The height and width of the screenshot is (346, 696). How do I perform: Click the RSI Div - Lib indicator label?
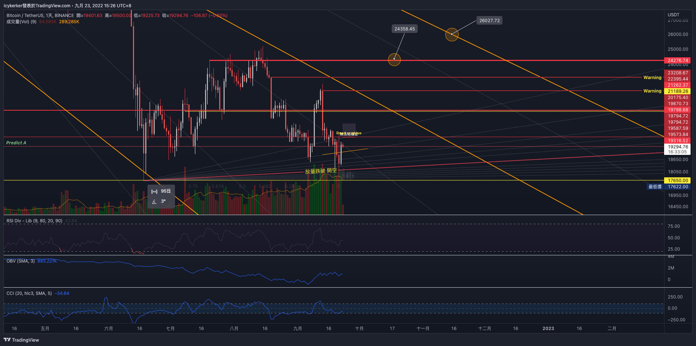pyautogui.click(x=34, y=221)
